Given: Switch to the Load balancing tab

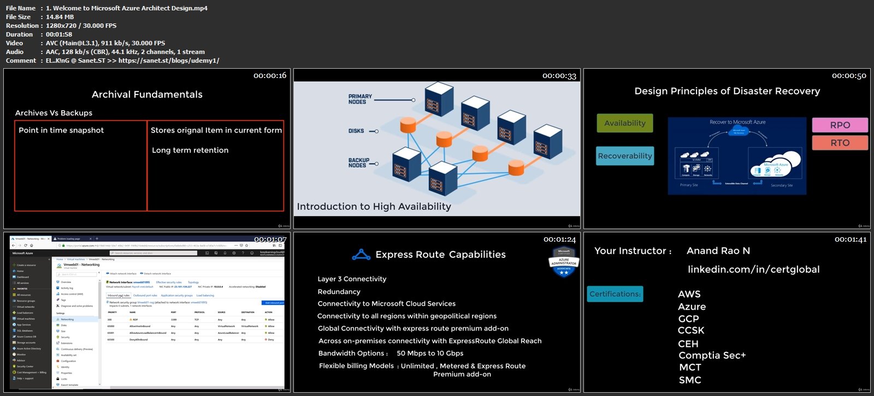Looking at the screenshot, I should pyautogui.click(x=205, y=295).
